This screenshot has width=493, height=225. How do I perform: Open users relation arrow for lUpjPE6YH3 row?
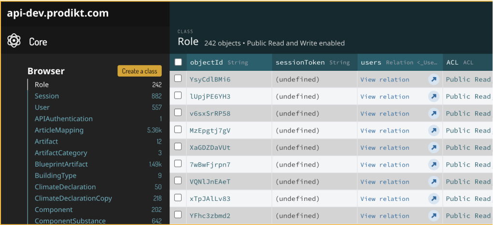[434, 96]
